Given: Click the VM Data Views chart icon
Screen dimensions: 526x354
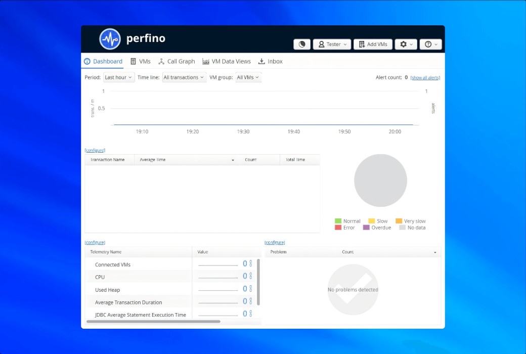Looking at the screenshot, I should (x=206, y=61).
